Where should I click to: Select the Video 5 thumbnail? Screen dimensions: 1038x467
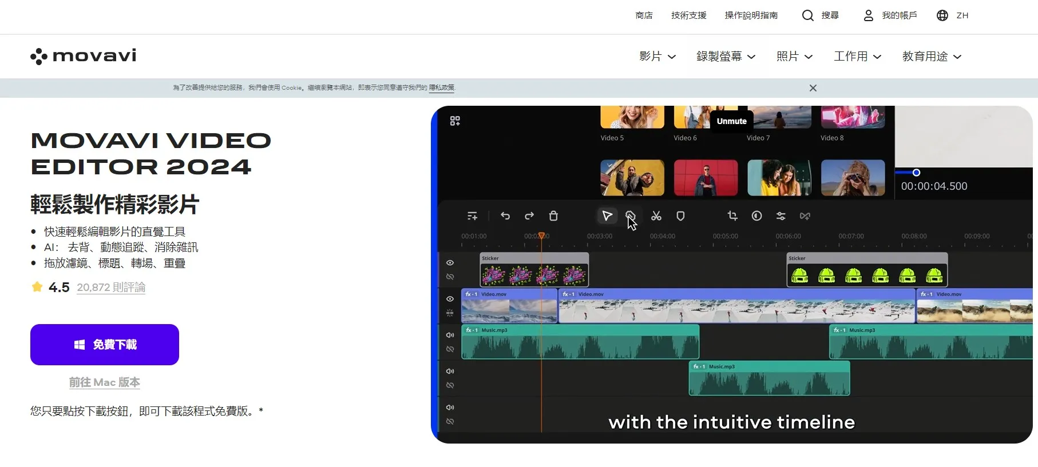pos(632,117)
